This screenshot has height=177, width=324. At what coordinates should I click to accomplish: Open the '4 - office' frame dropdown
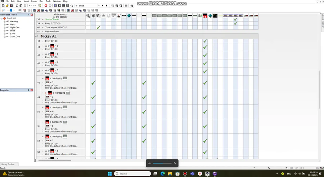pos(99,5)
